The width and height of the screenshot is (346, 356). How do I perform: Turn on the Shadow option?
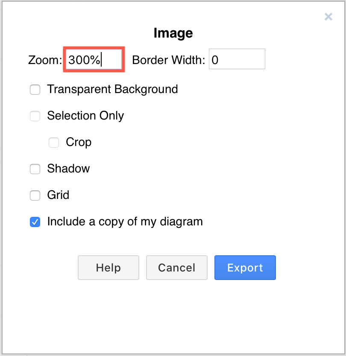pyautogui.click(x=35, y=169)
